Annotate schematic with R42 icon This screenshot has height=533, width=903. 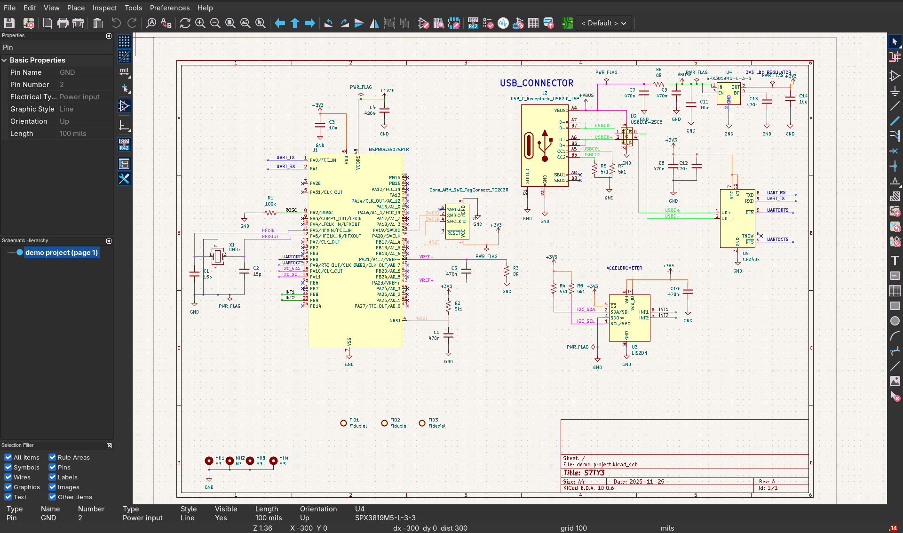(473, 23)
